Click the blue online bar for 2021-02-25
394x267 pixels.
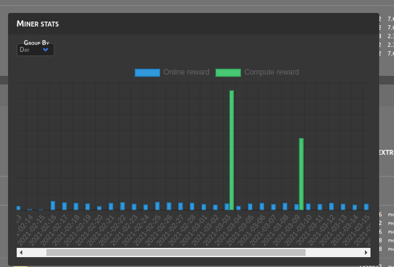pyautogui.click(x=157, y=206)
